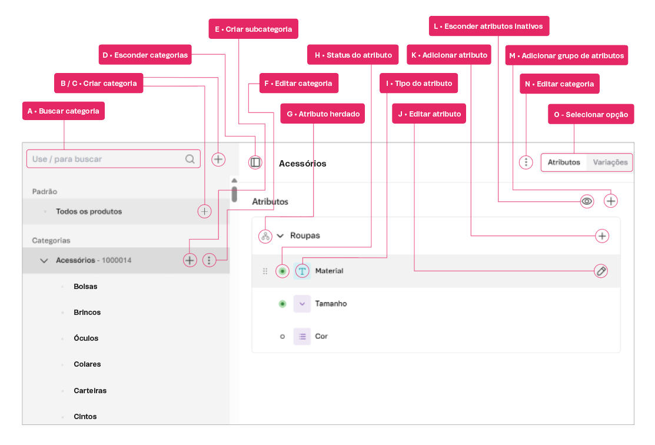The image size is (655, 445).
Task: Toggle inactive attributes visibility eye icon
Action: click(587, 201)
